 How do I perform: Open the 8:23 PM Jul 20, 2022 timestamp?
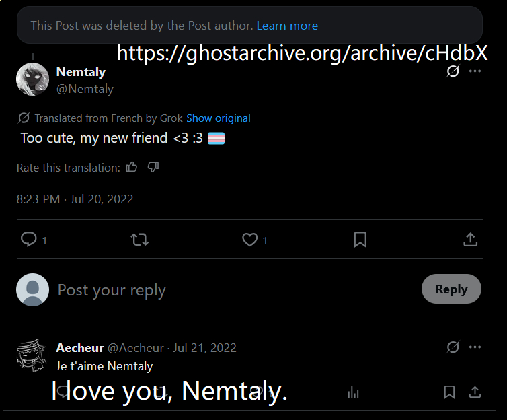pos(75,199)
